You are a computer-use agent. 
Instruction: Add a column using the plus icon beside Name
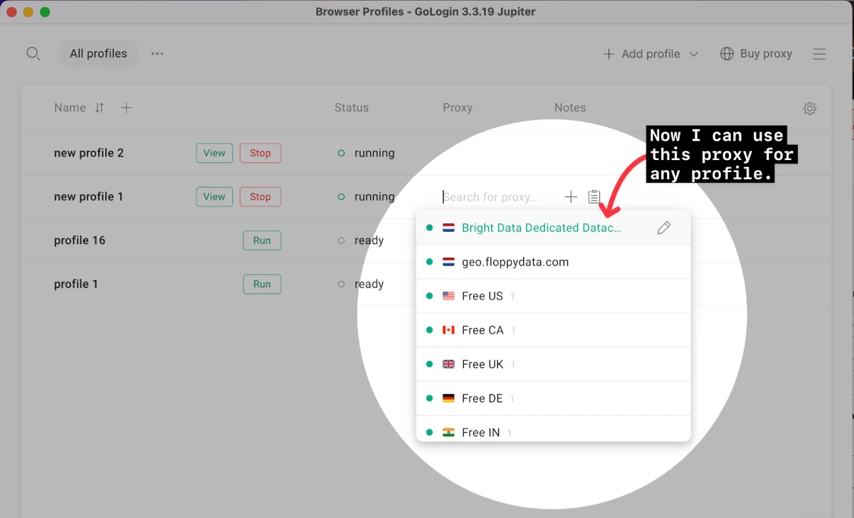point(126,107)
